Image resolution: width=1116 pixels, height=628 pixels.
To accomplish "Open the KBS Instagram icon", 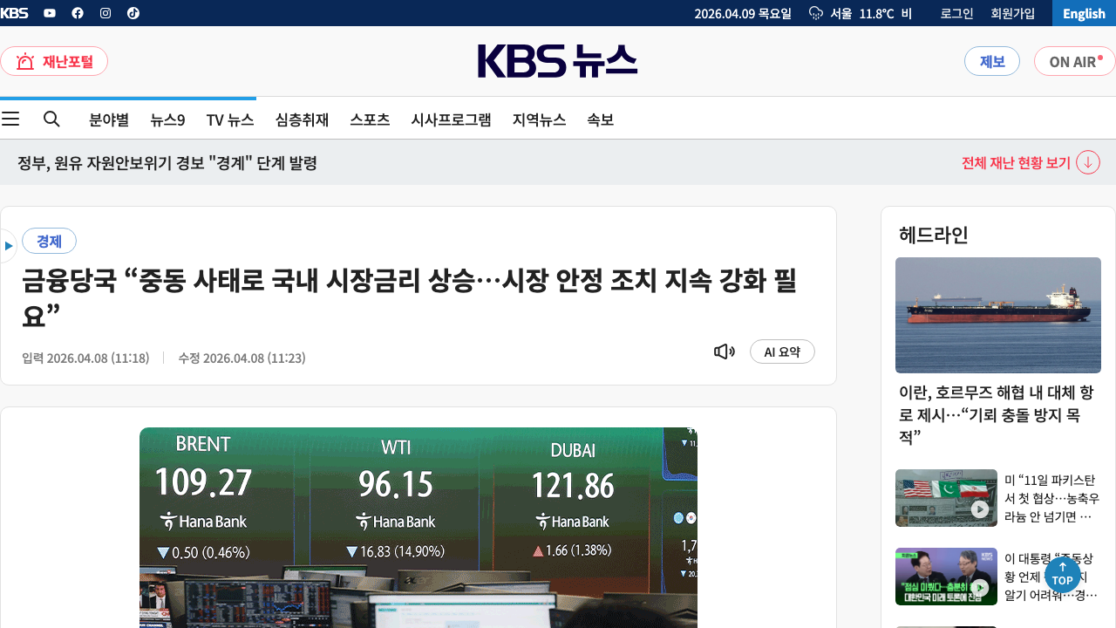I will [105, 13].
